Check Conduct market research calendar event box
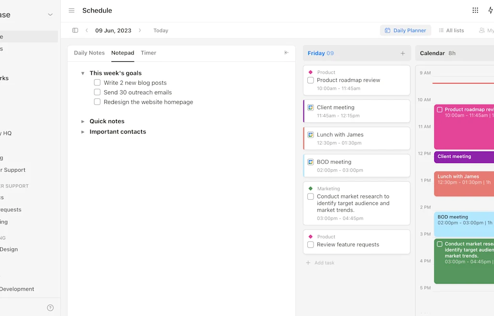The width and height of the screenshot is (494, 316). [x=439, y=244]
